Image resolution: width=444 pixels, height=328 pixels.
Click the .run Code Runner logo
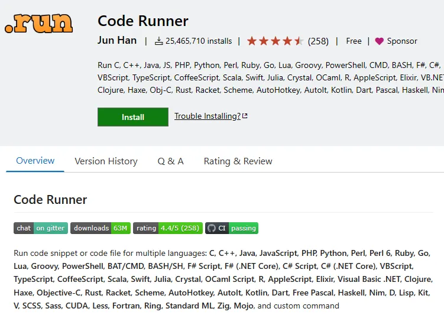(x=39, y=23)
